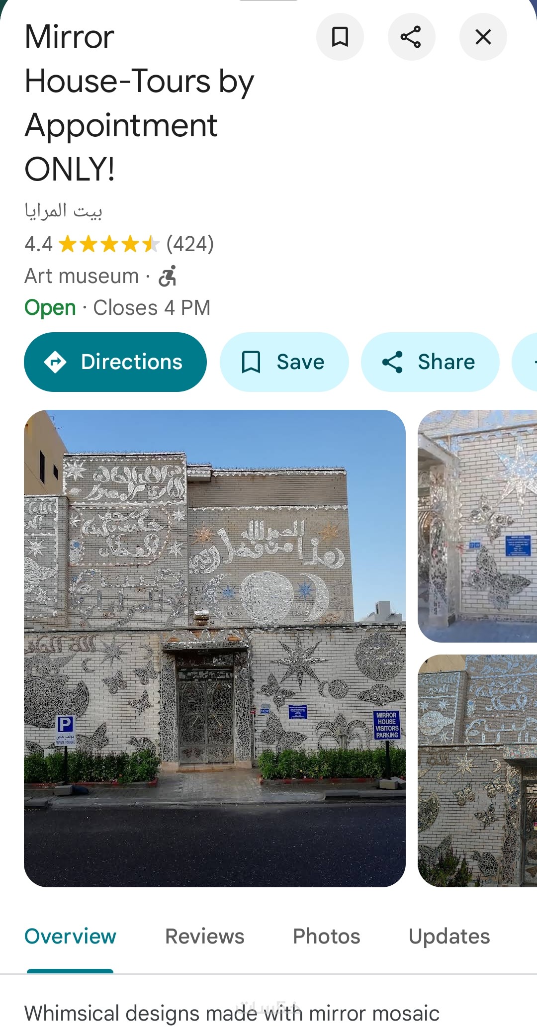Tap the partially visible action chip

tap(525, 362)
